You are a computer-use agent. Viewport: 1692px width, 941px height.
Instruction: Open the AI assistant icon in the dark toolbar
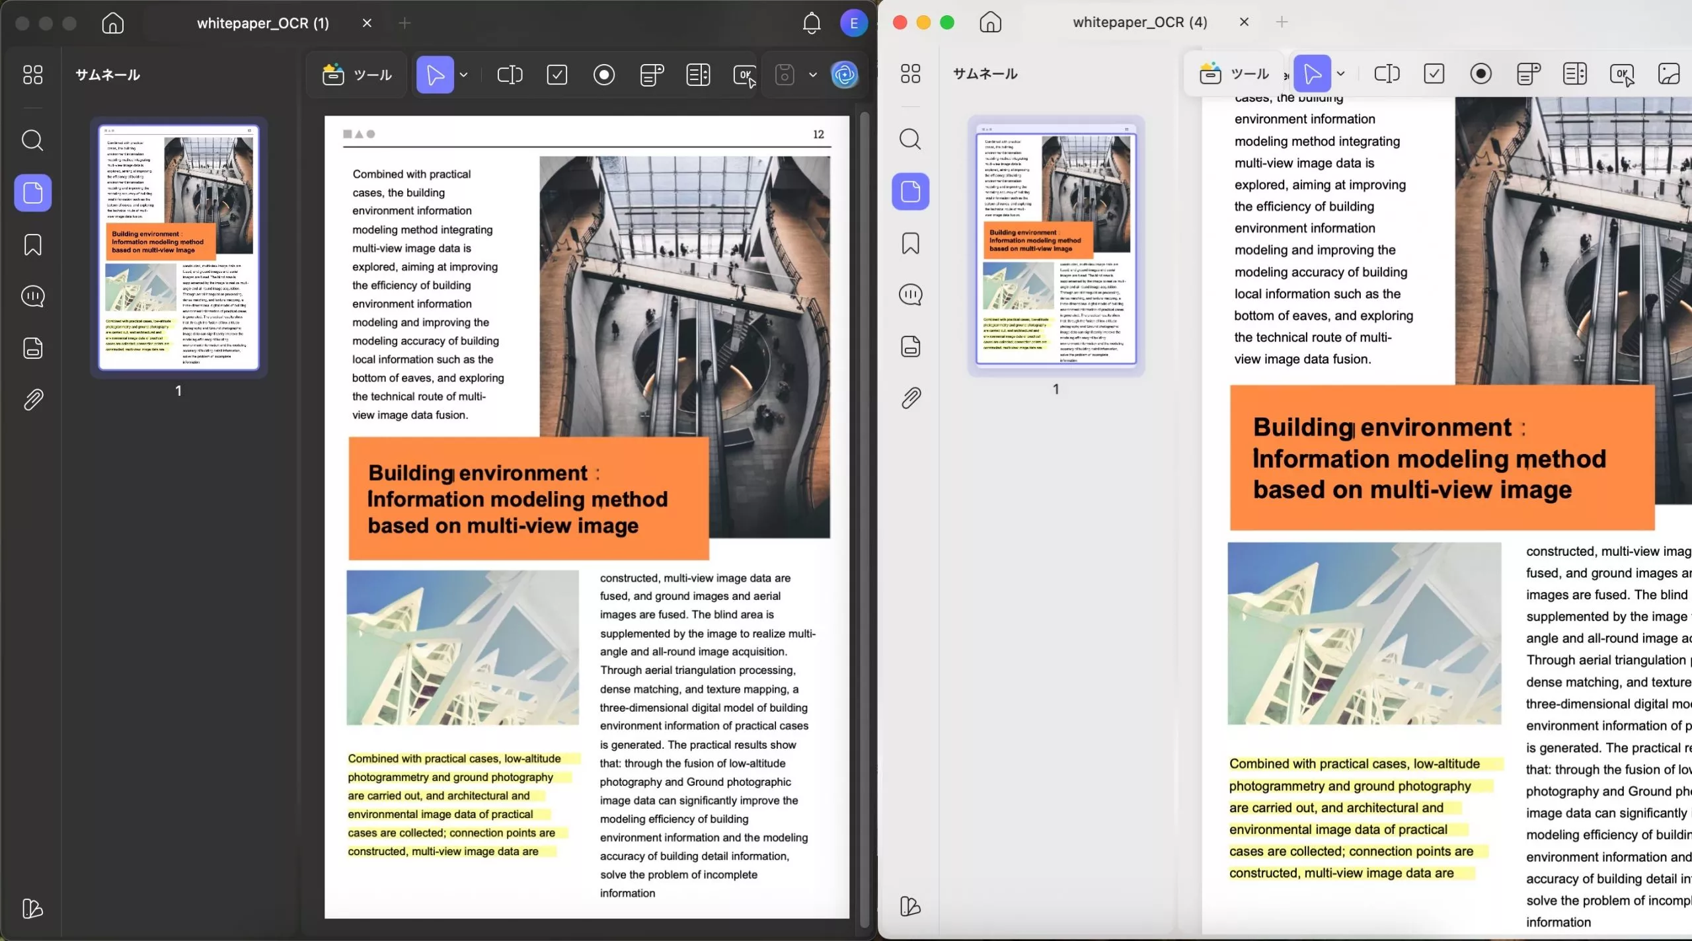point(845,75)
